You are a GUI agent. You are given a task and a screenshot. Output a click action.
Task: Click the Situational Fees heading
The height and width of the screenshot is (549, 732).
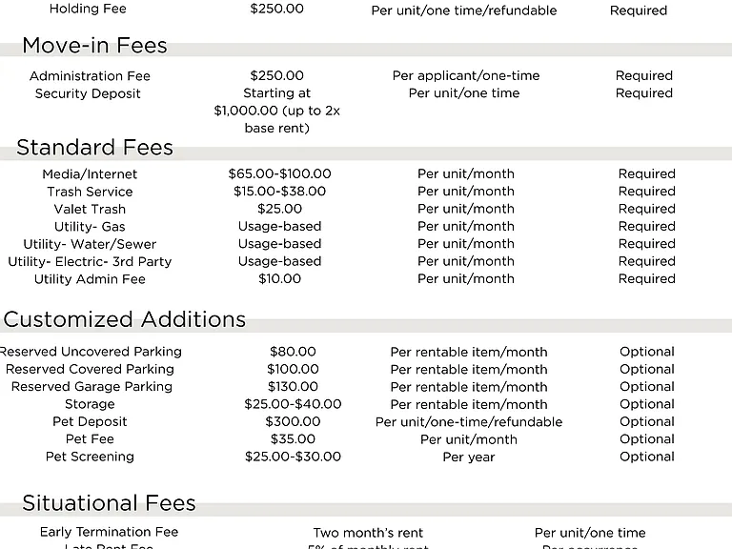(x=109, y=503)
